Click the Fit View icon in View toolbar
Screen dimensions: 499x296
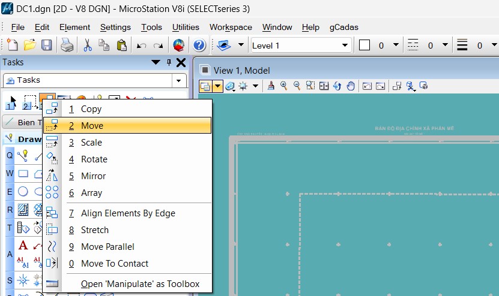tap(324, 86)
